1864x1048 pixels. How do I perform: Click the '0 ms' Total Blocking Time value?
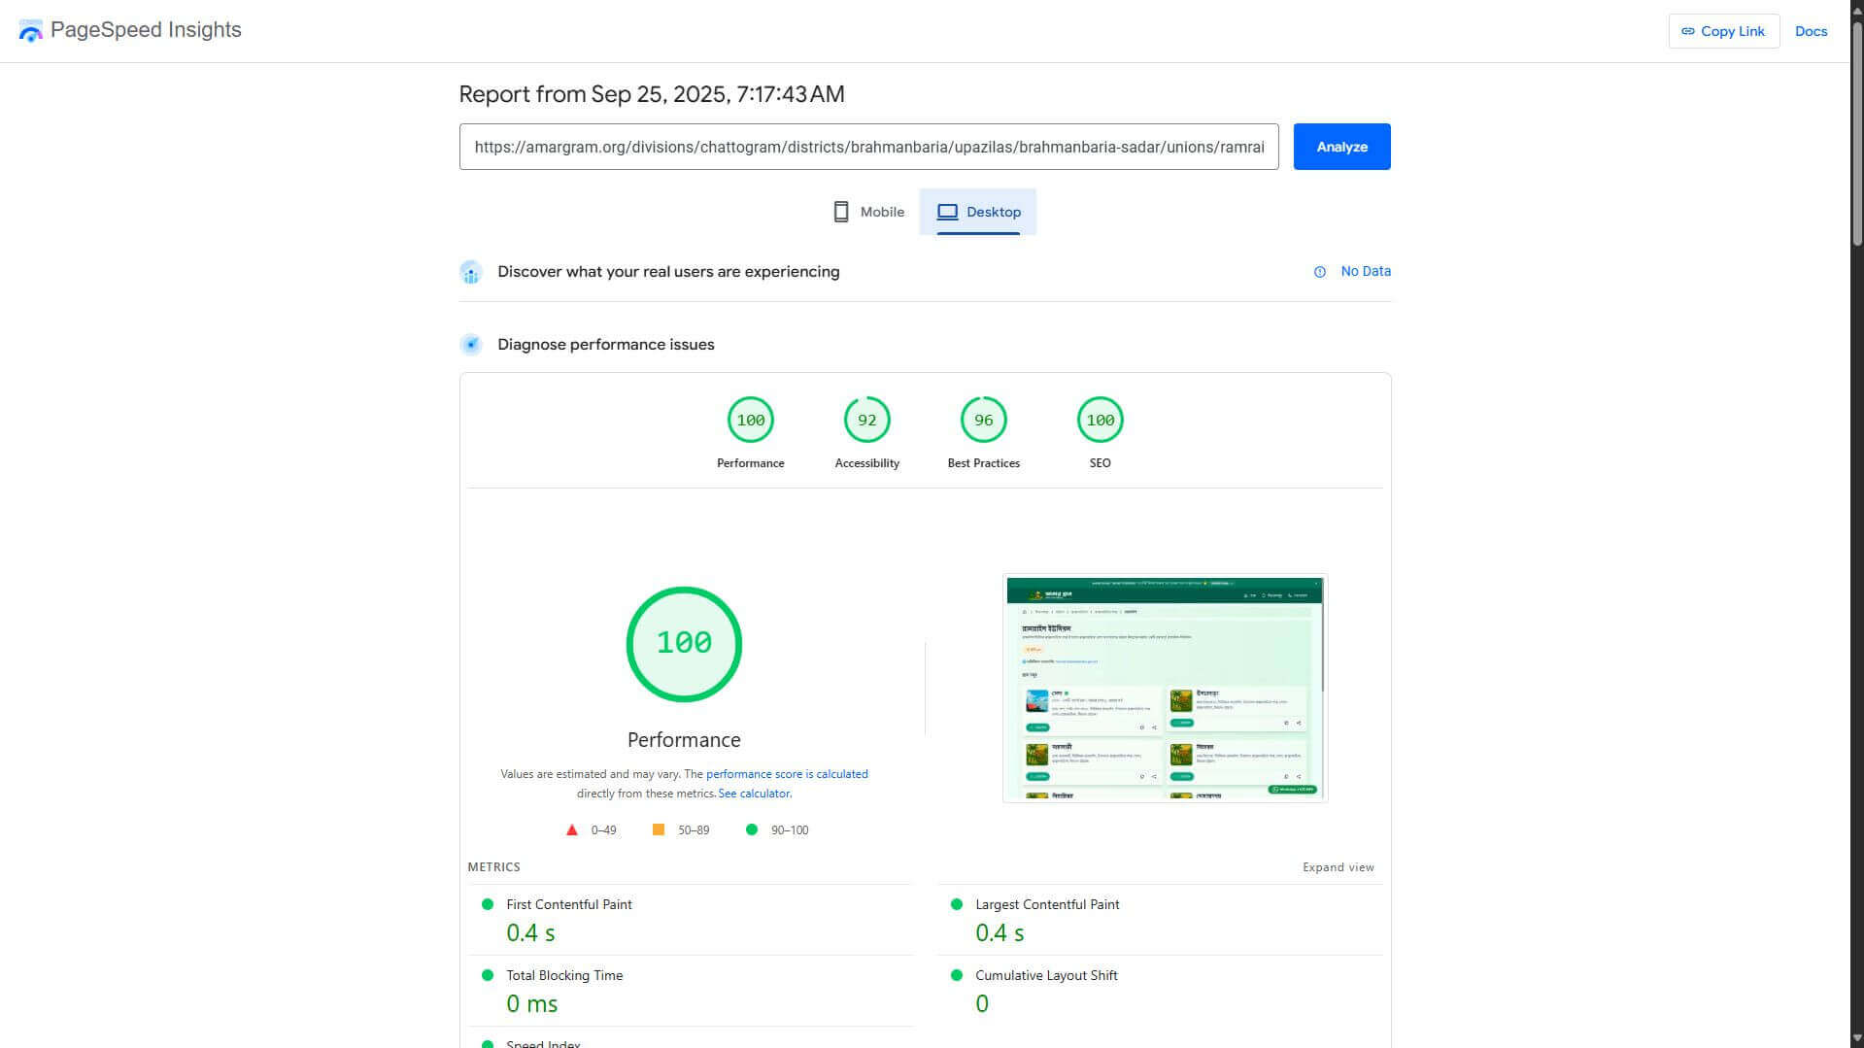point(532,1004)
